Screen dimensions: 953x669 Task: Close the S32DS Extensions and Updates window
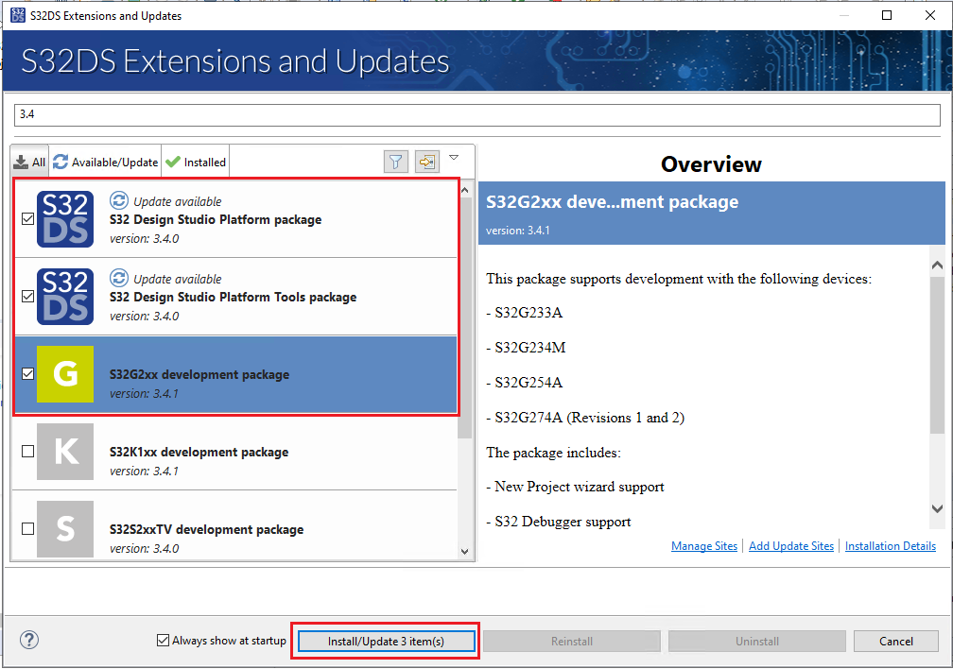click(930, 15)
